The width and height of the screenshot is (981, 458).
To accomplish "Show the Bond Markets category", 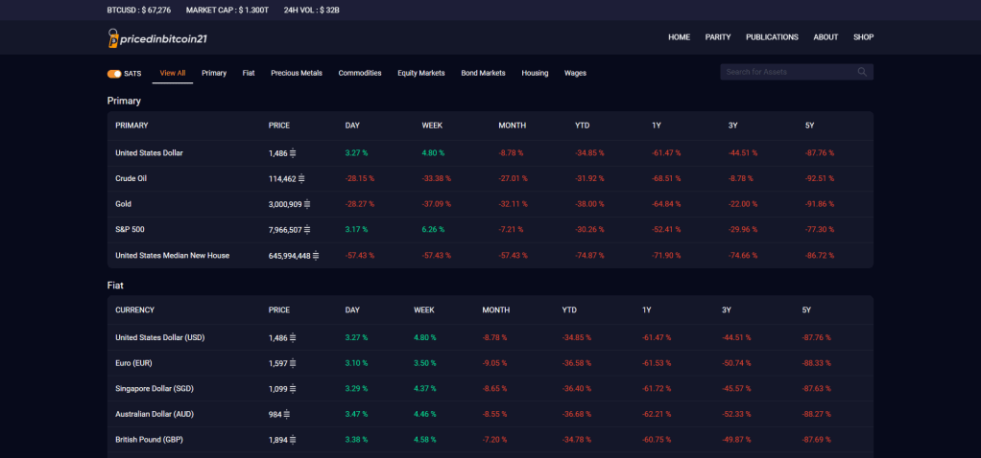I will [x=483, y=73].
